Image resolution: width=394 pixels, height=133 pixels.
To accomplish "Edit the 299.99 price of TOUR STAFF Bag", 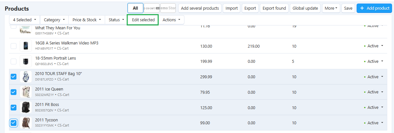I will pos(206,77).
